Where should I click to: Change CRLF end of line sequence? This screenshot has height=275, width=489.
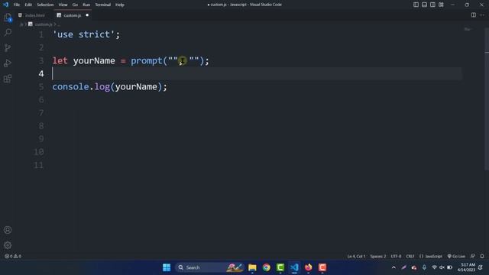pos(410,257)
